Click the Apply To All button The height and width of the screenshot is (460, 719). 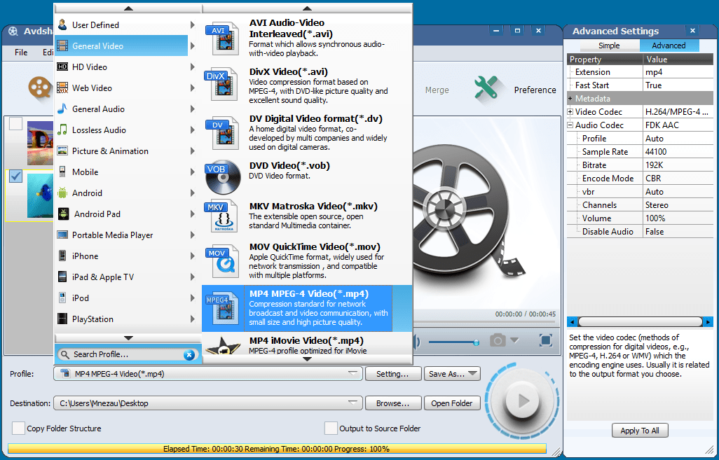pyautogui.click(x=640, y=430)
